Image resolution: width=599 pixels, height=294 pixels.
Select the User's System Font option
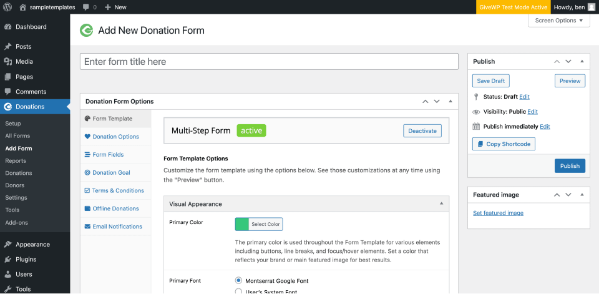[x=238, y=292]
